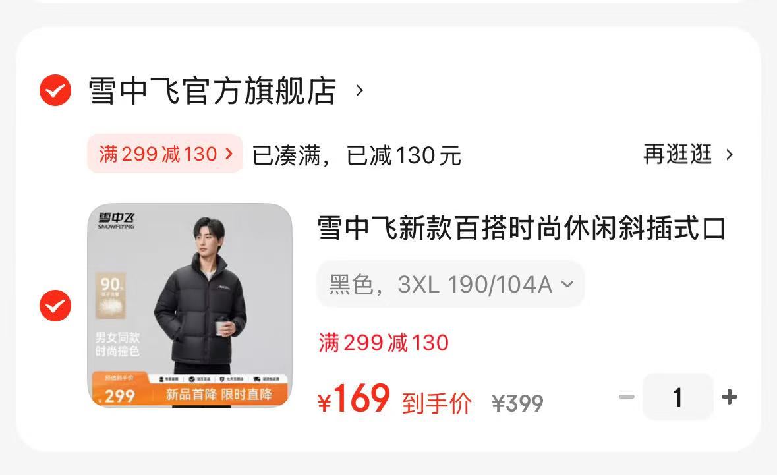The height and width of the screenshot is (475, 777).
Task: Open the 黑色,3XL 190/104A variant selector
Action: tap(450, 285)
